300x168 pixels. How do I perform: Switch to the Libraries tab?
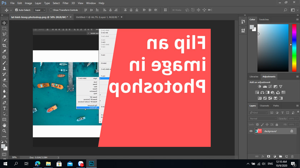[x=254, y=77]
